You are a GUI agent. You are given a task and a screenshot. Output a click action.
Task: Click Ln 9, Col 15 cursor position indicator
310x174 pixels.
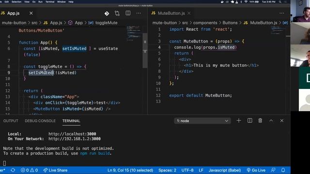pyautogui.click(x=130, y=170)
